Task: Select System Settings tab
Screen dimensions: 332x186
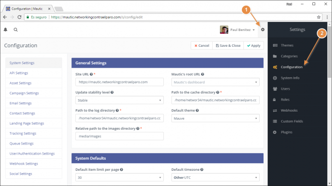Action: coord(34,63)
